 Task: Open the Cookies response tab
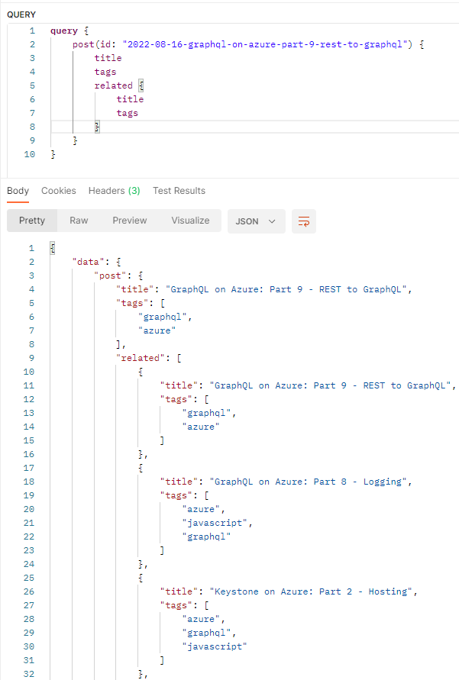click(59, 191)
